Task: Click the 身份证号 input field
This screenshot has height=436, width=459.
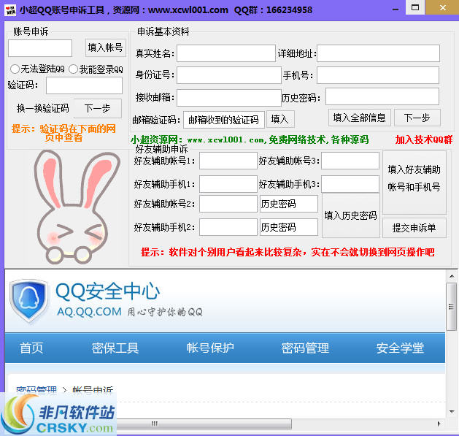Action: coord(229,75)
